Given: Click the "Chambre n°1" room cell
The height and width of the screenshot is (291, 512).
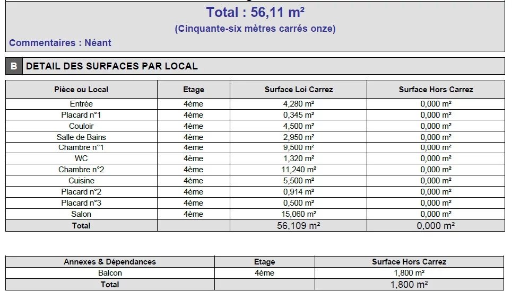Looking at the screenshot, I should pos(81,147).
